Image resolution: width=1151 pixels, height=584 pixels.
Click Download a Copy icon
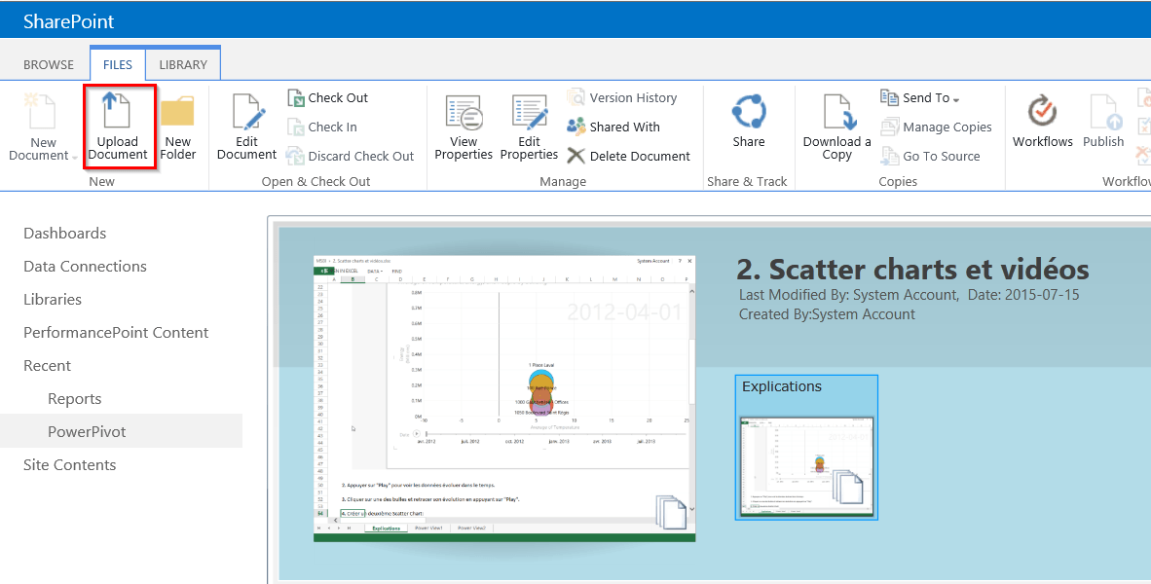pos(837,112)
